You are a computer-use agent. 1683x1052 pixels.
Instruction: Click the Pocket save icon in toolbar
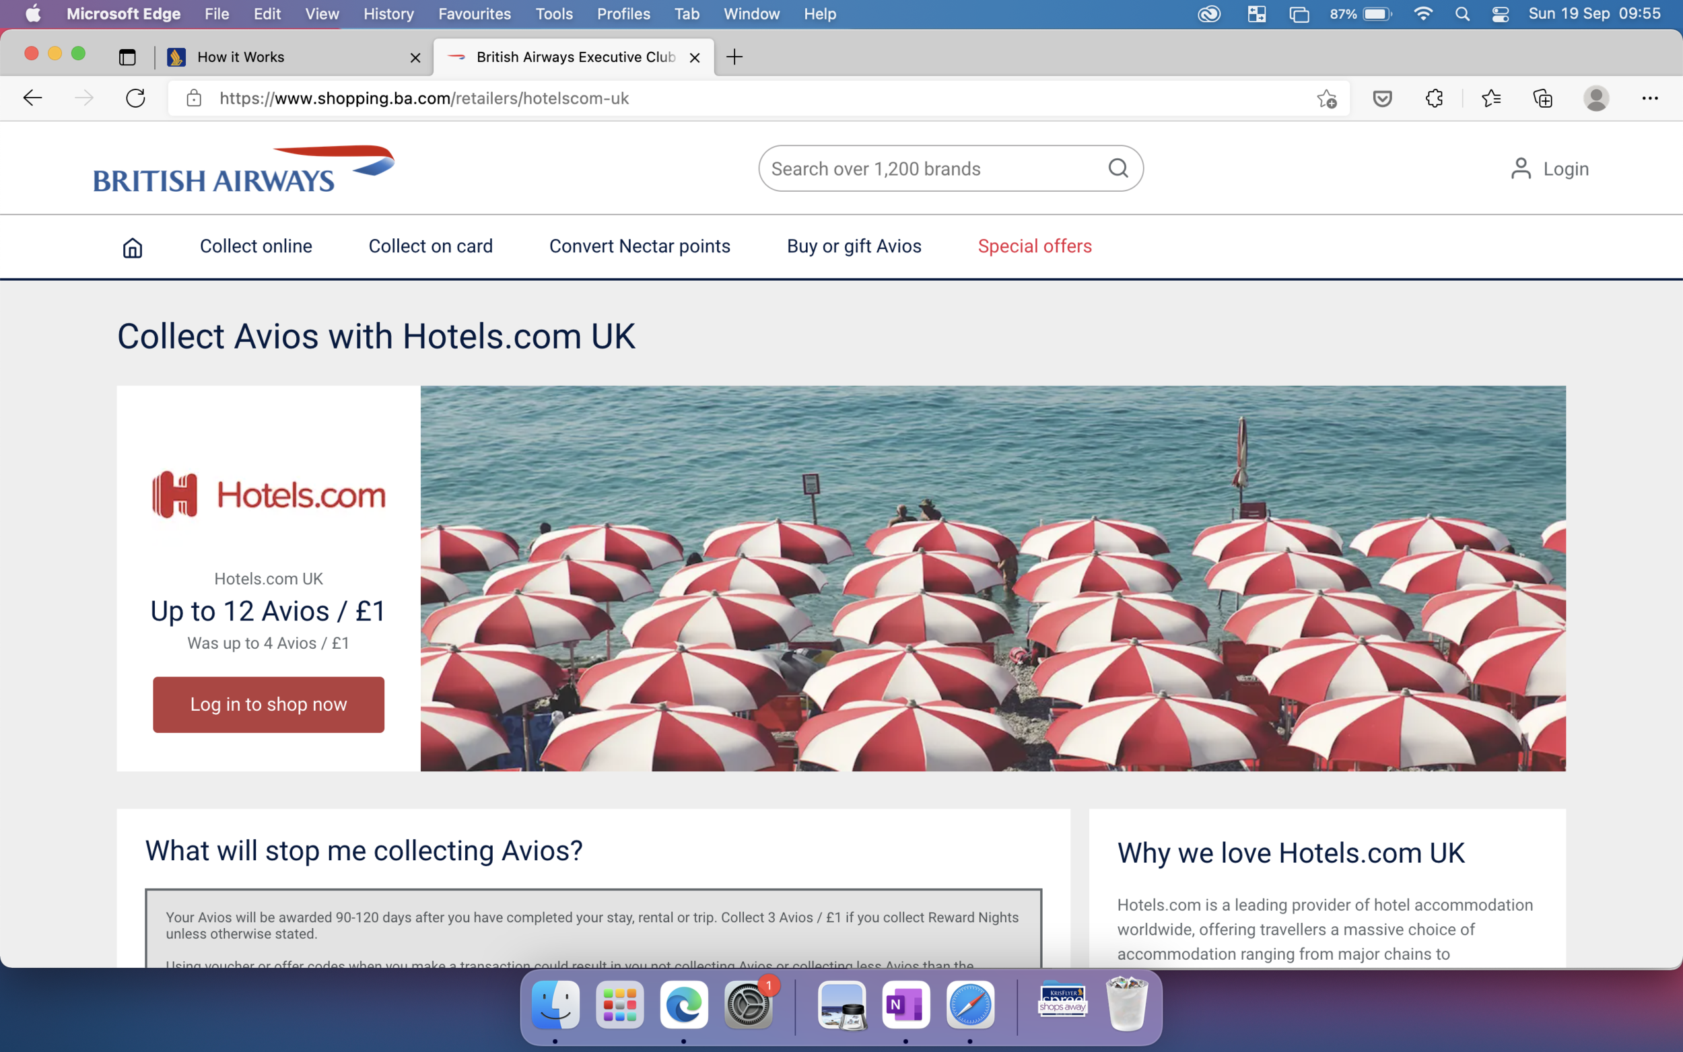1382,98
